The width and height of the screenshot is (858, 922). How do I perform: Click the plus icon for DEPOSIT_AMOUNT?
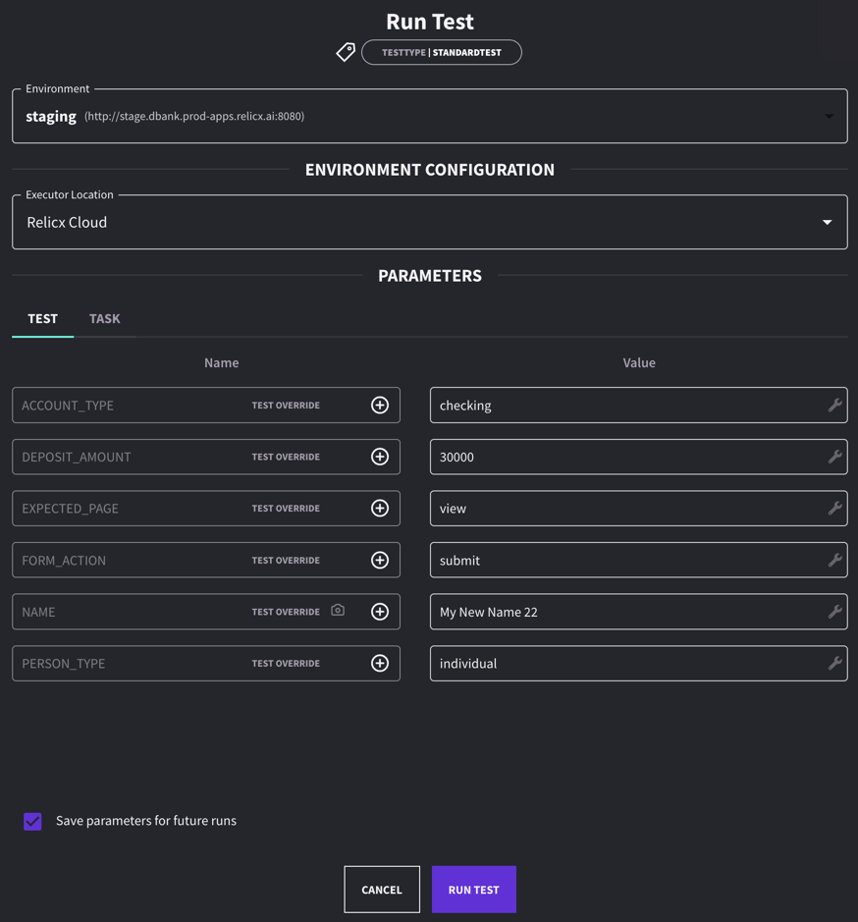380,457
